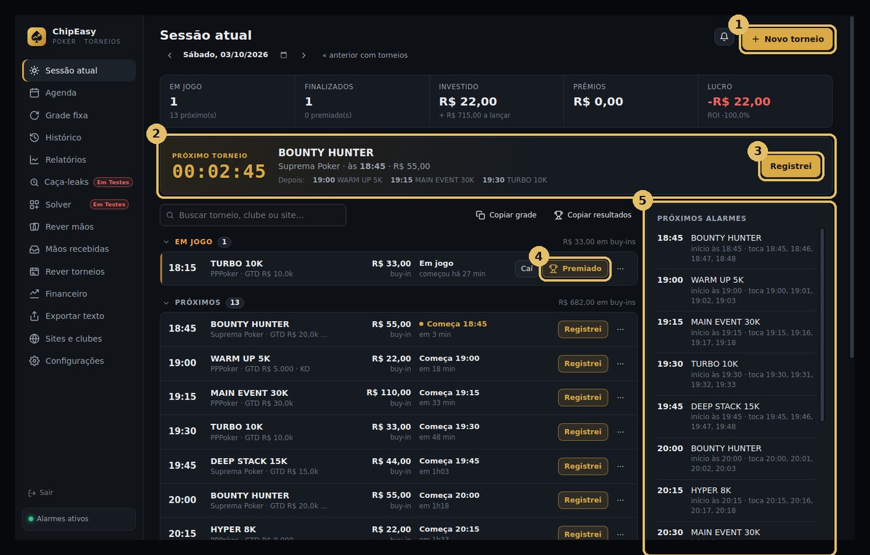Open Mãos recebidas inbox

point(79,249)
